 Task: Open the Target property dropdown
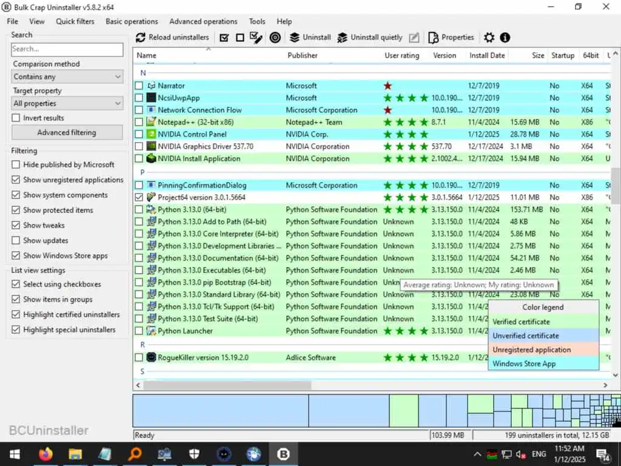tap(67, 103)
